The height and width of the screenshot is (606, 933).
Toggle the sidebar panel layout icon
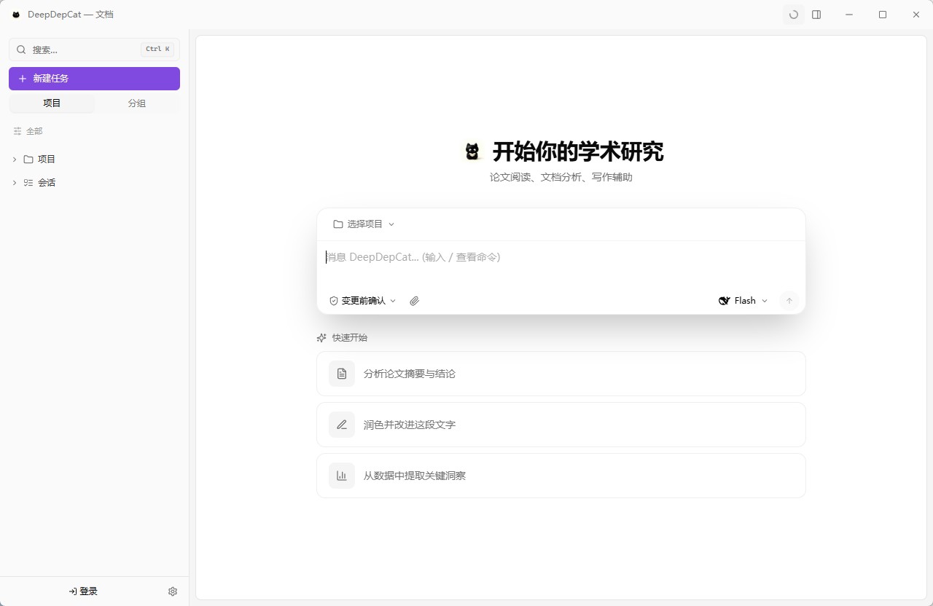[x=816, y=15]
